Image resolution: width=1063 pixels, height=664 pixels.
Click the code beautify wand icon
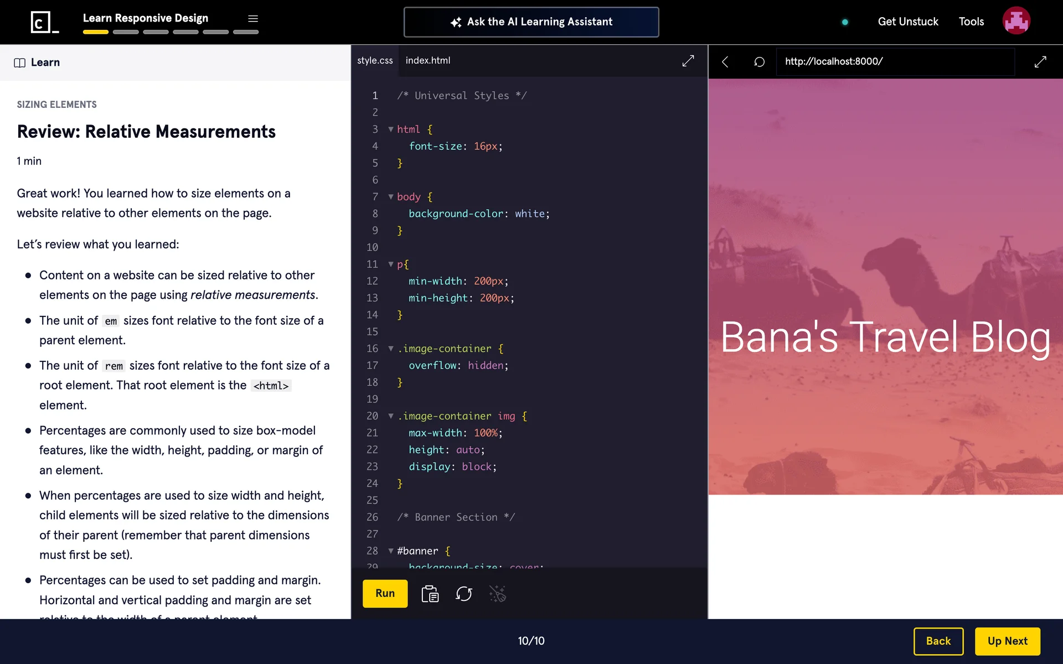497,594
